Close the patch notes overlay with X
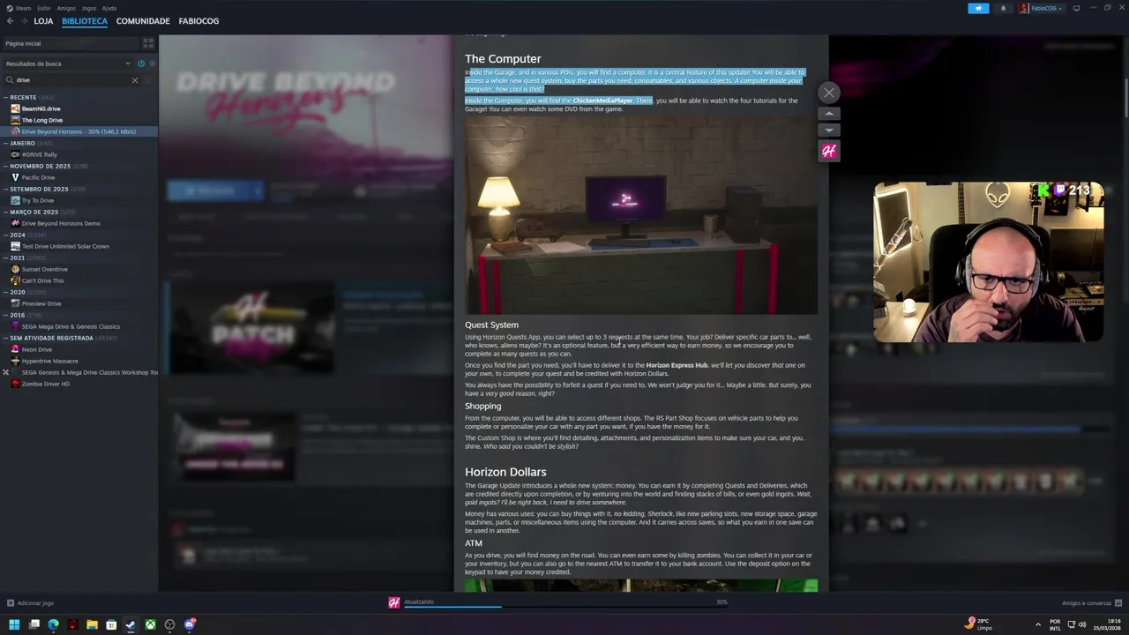 pos(828,93)
